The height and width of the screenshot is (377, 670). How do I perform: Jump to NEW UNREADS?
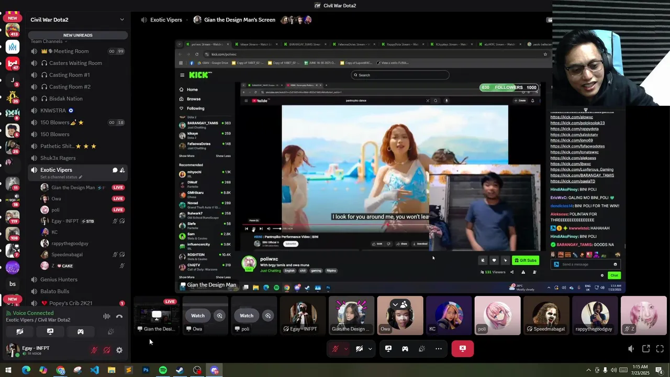point(78,35)
